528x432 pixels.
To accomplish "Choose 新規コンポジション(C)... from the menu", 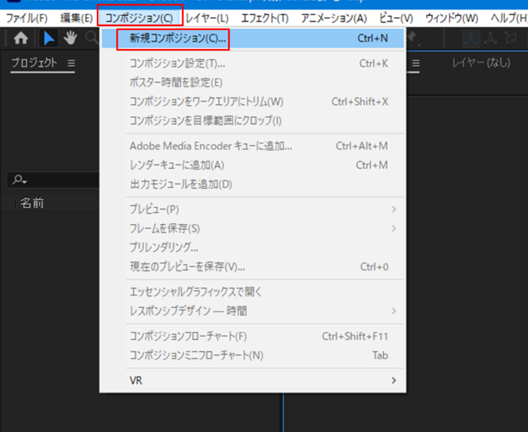I will 178,39.
